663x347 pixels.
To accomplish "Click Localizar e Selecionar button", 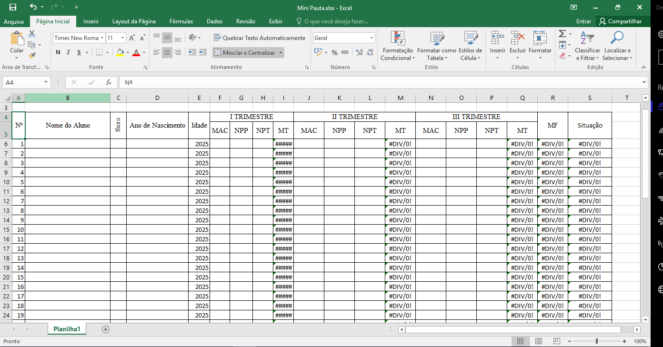I will click(617, 46).
